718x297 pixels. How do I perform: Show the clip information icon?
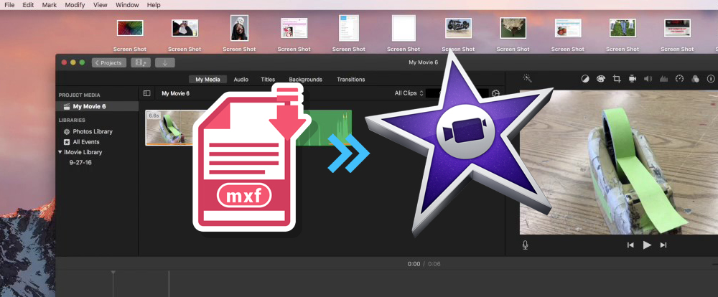click(711, 79)
